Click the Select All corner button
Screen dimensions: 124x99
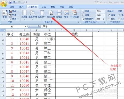click(3, 30)
